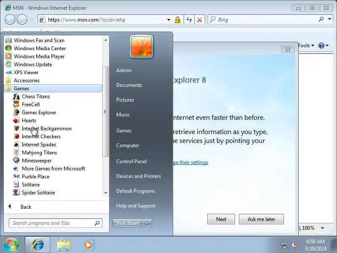Open the zoom level dropdown arrow
Viewport: 337px width, 253px height.
[x=322, y=228]
